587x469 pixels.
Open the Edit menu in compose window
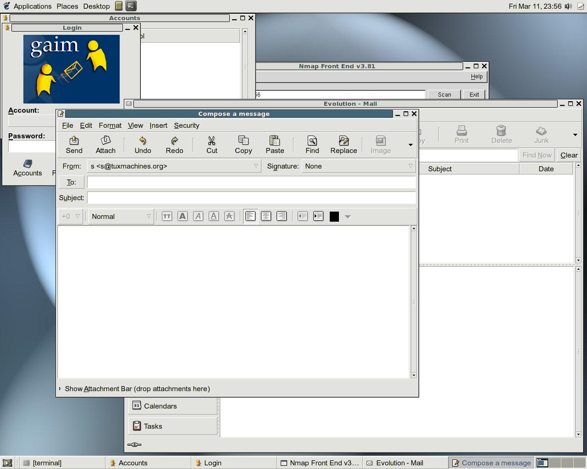click(86, 125)
